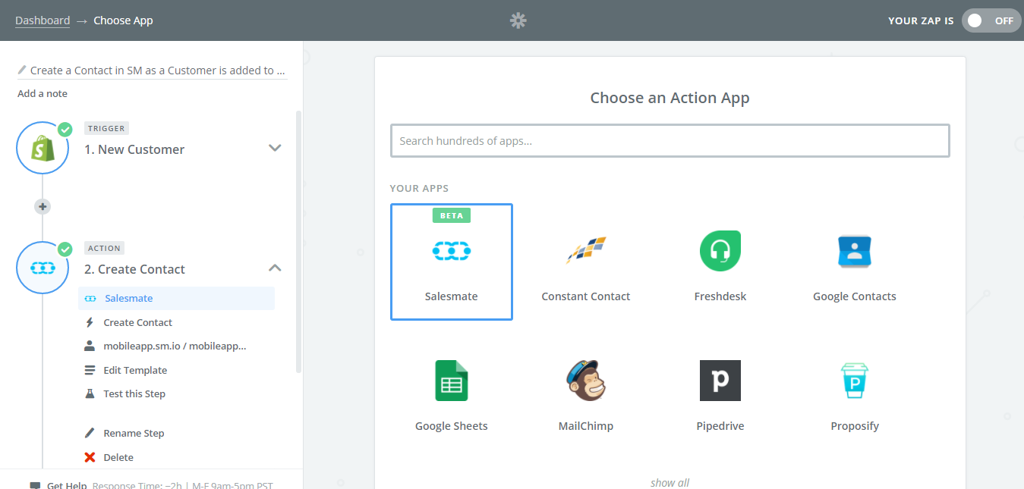Click the pencil Rename Step icon
This screenshot has height=489, width=1024.
[x=90, y=433]
